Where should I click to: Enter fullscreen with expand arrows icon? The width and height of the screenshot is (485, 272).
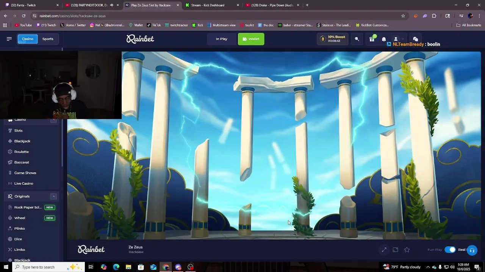point(384,250)
